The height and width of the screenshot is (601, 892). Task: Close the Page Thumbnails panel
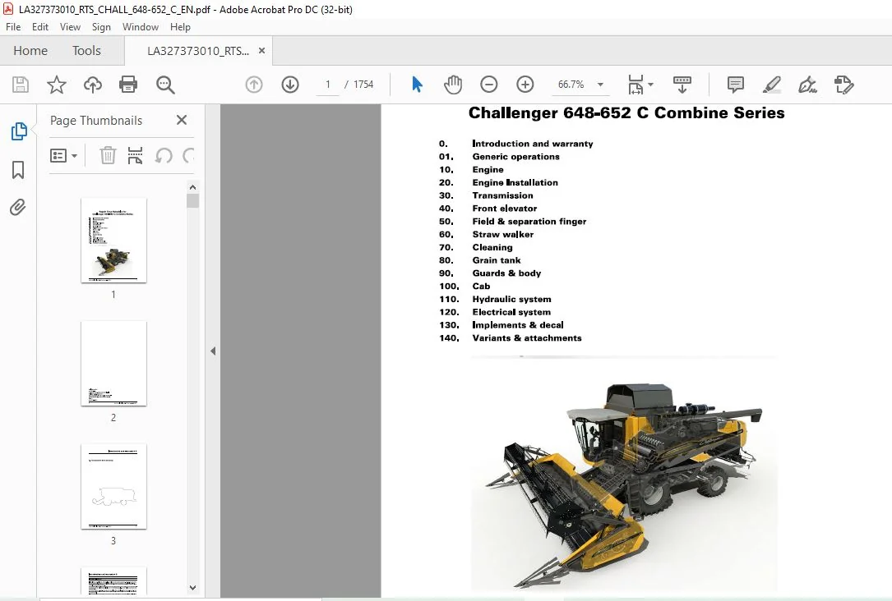pyautogui.click(x=182, y=120)
